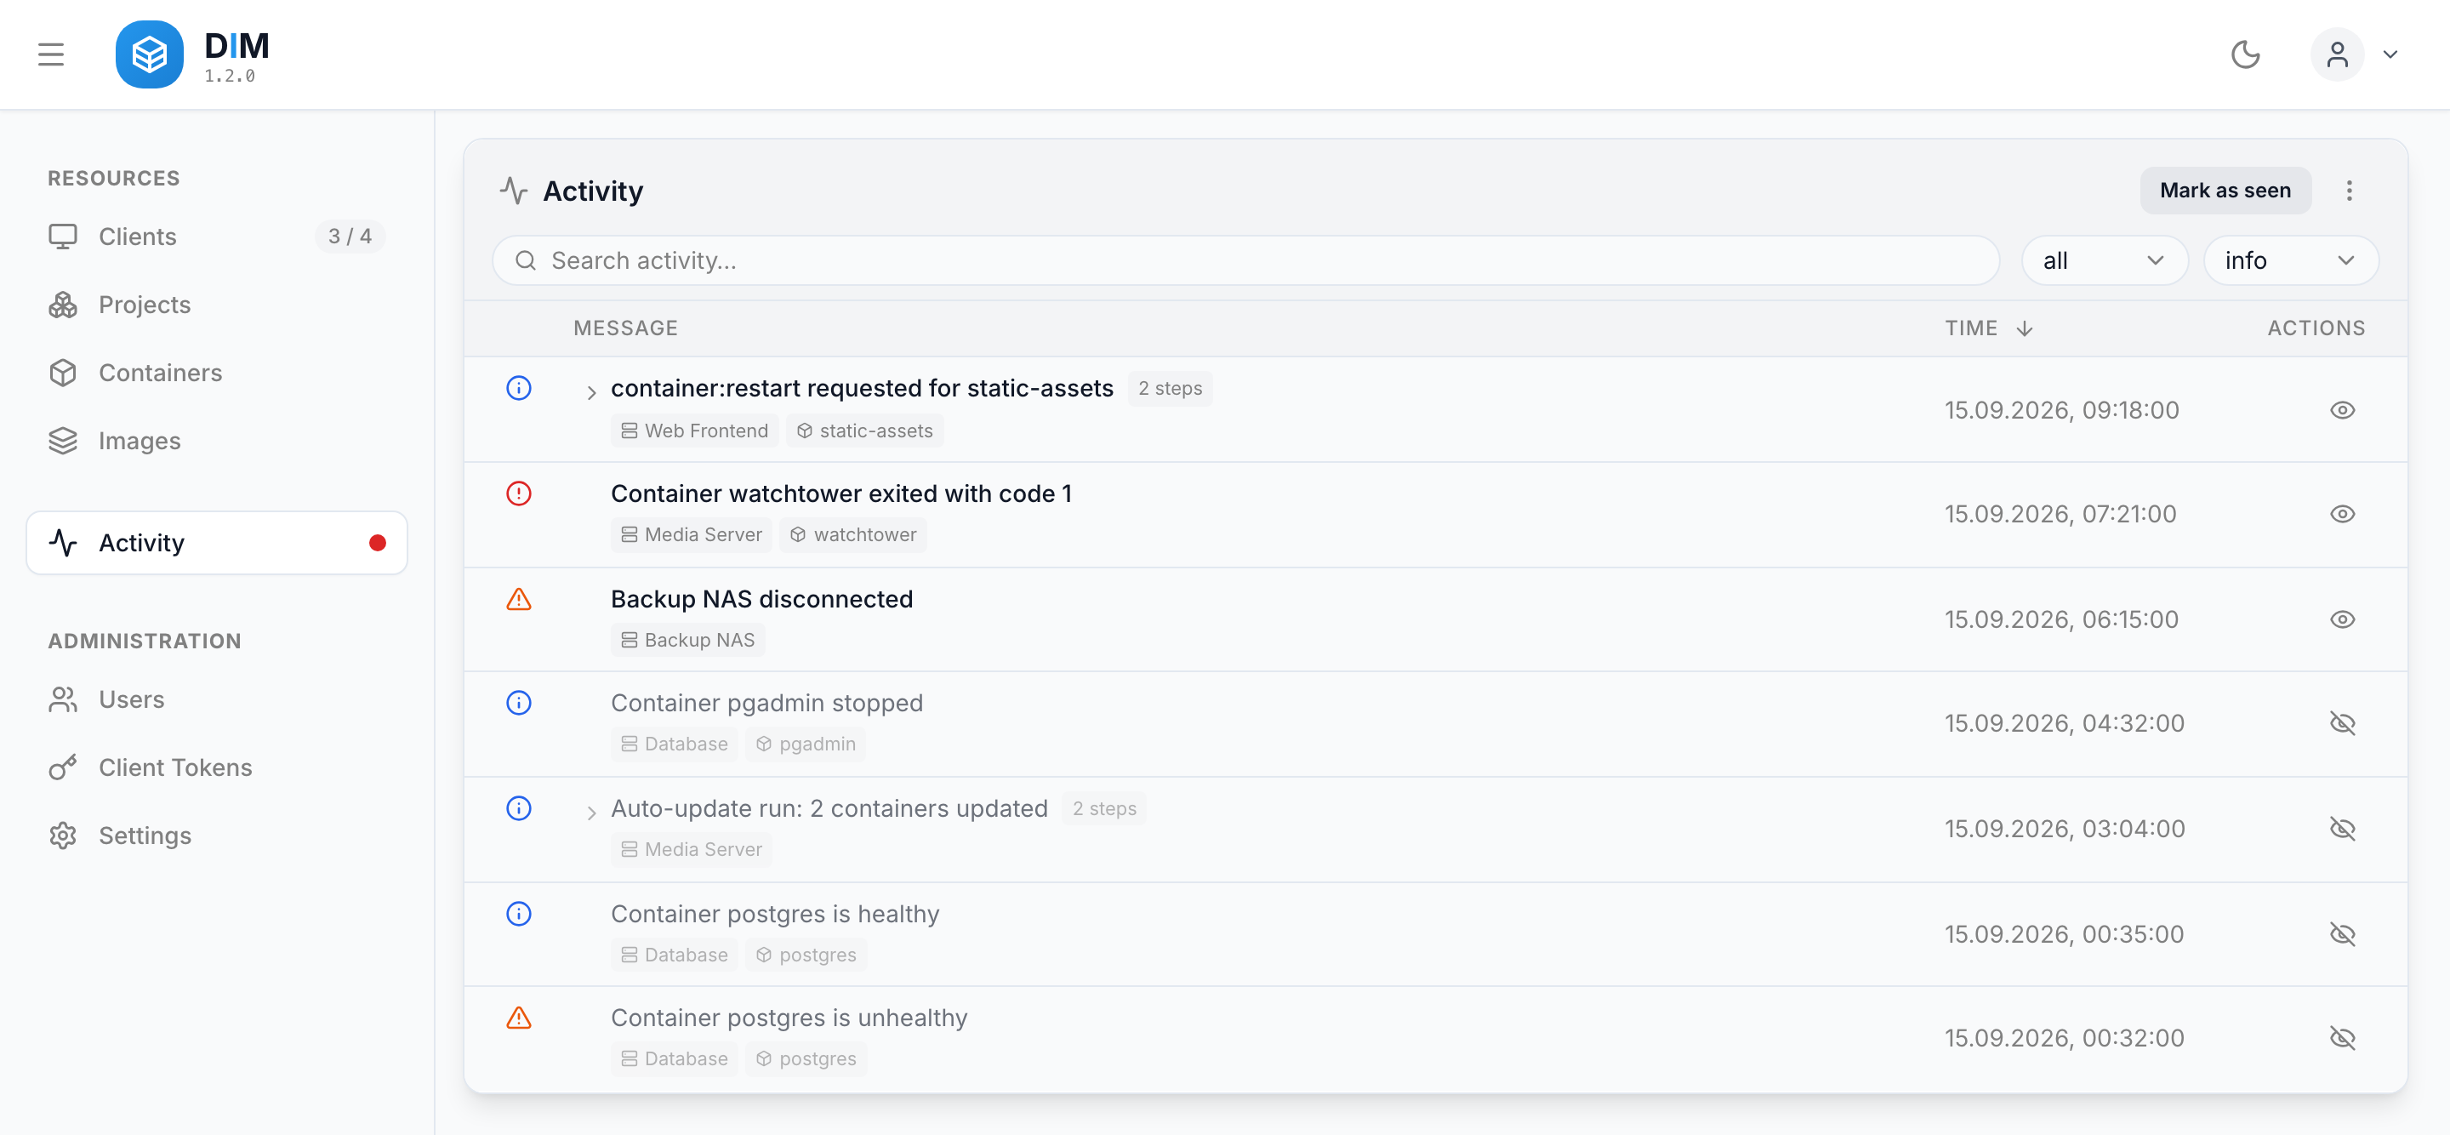Click the ACTIONS column header
This screenshot has height=1135, width=2450.
click(2316, 328)
